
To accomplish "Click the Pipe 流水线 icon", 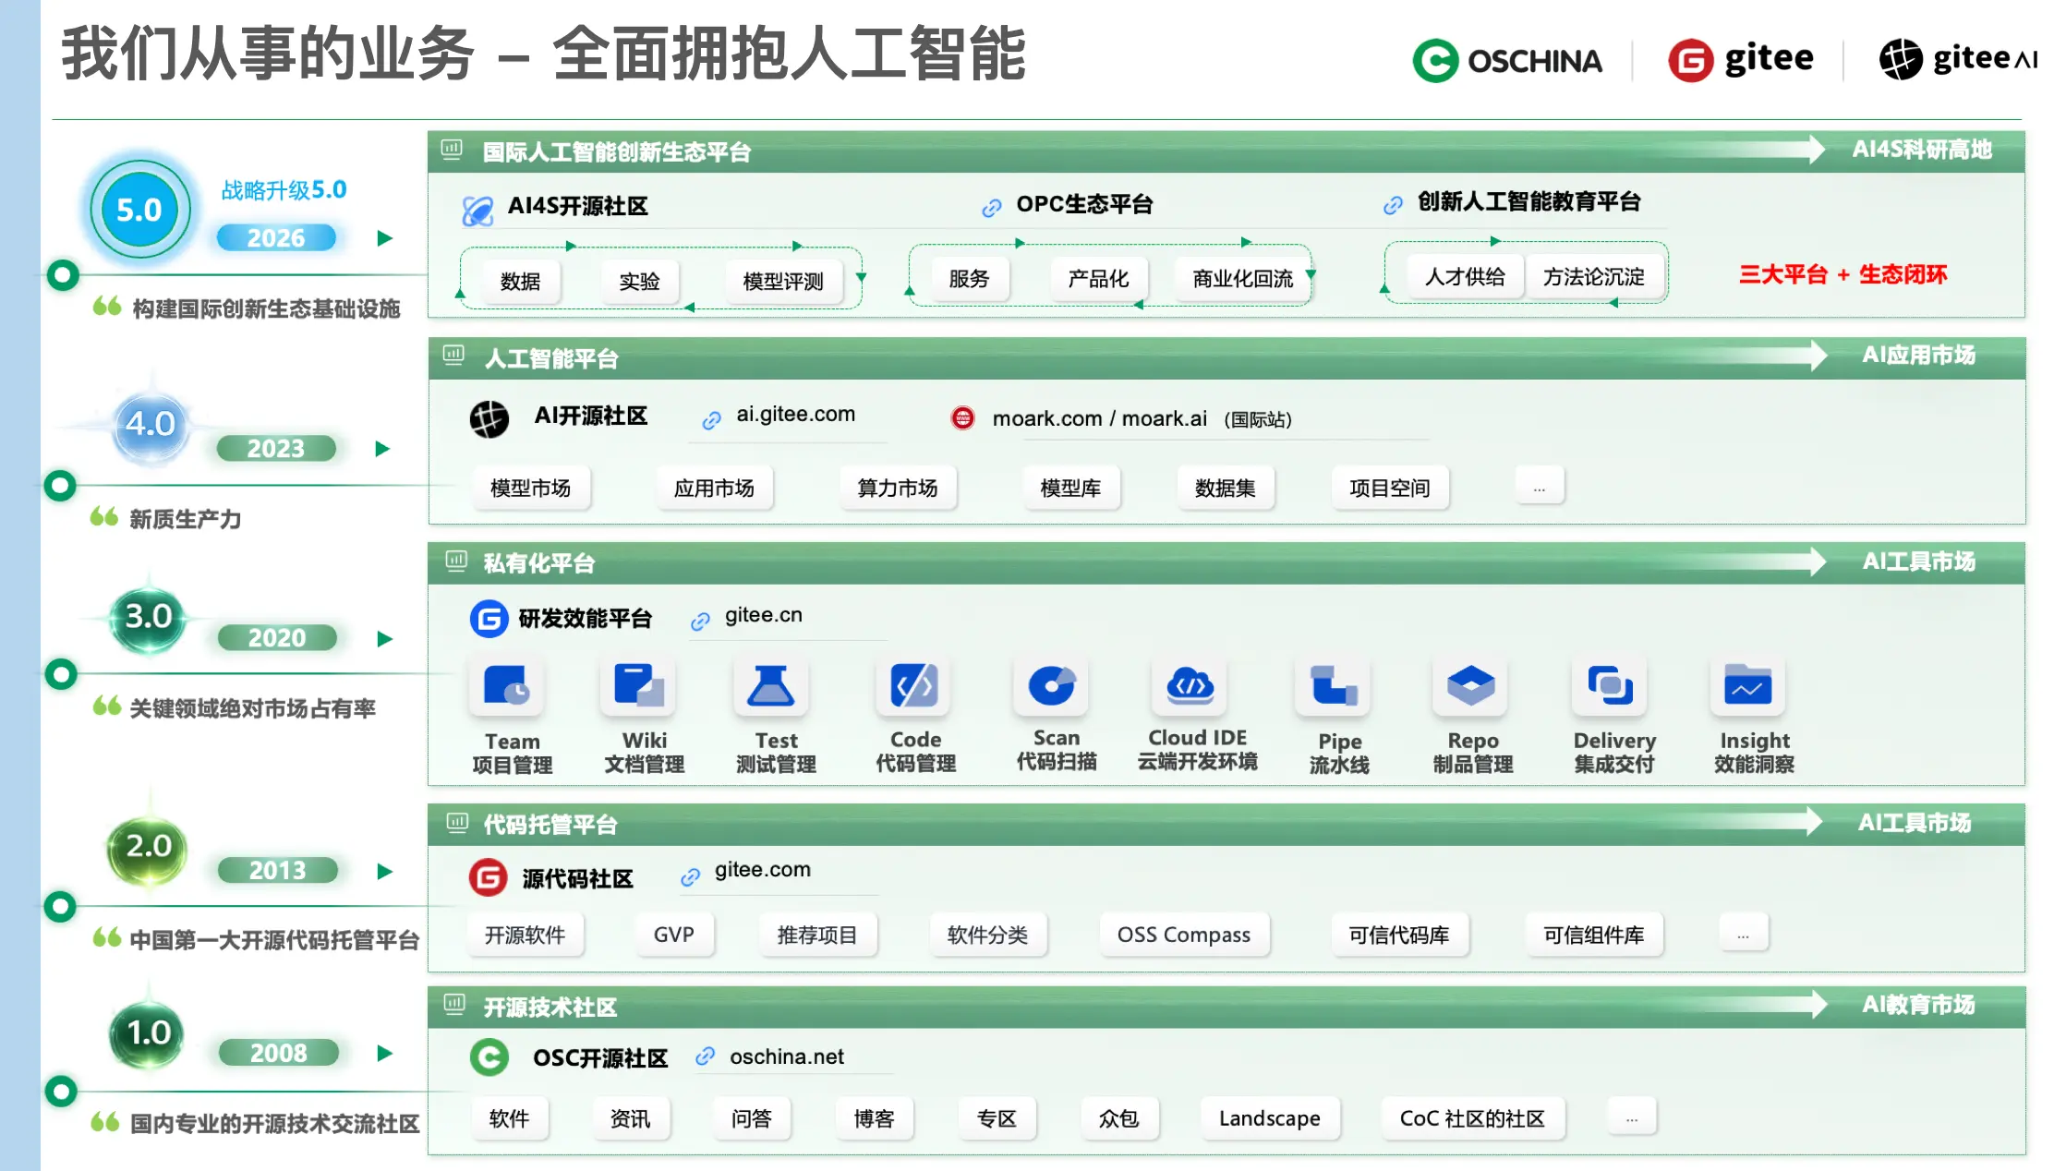I will pyautogui.click(x=1333, y=687).
